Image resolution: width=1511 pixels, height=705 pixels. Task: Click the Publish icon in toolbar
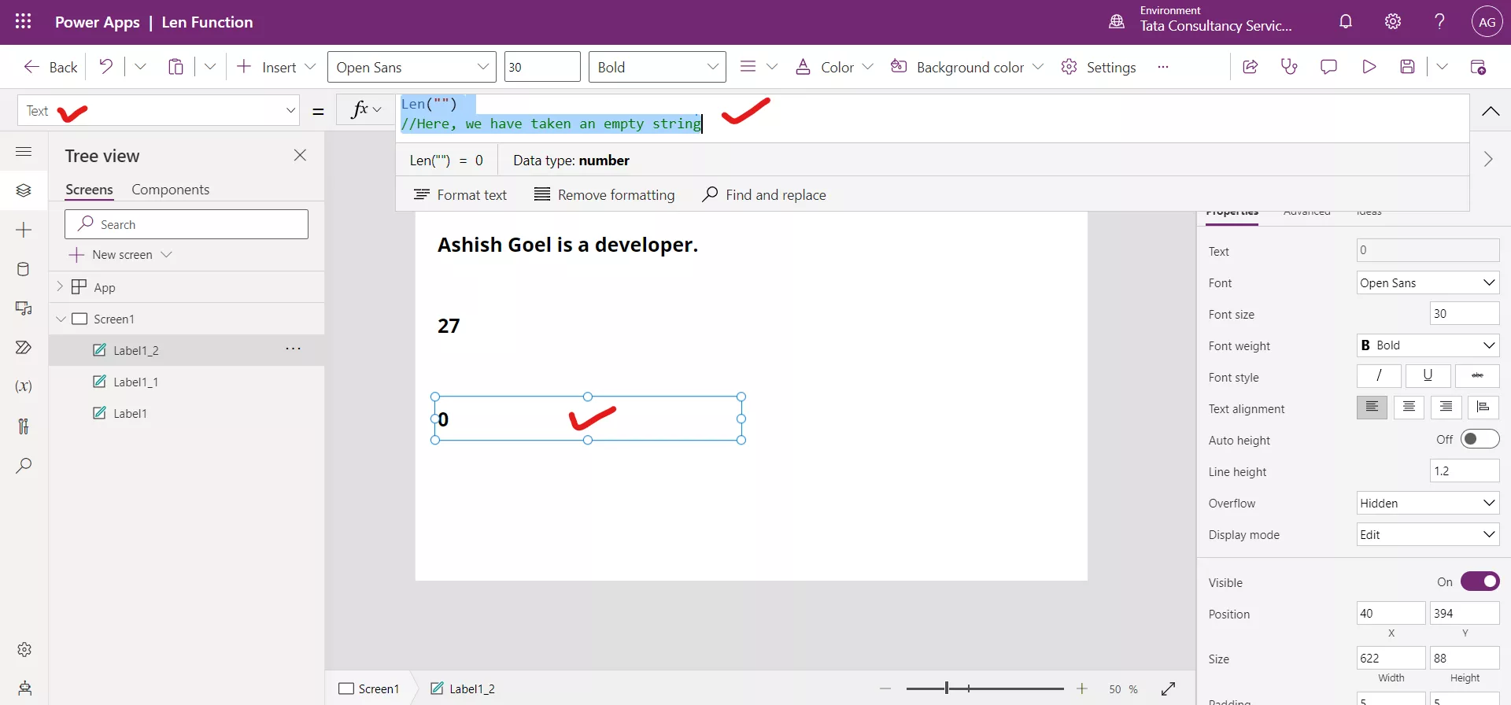1478,67
